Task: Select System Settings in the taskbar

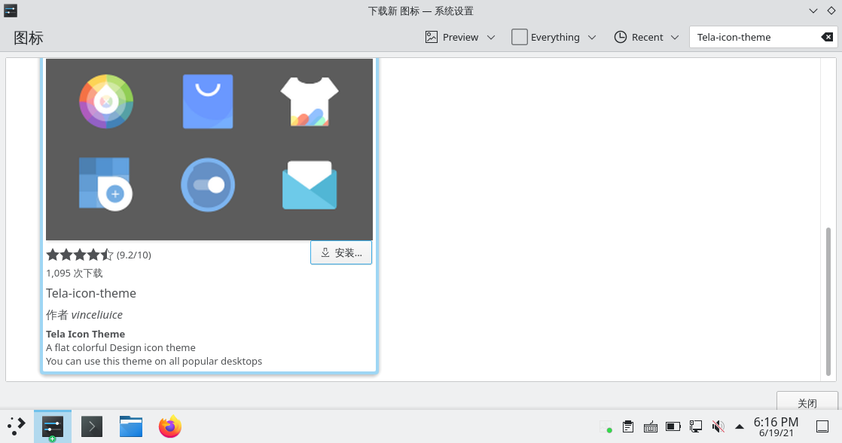Action: (53, 426)
